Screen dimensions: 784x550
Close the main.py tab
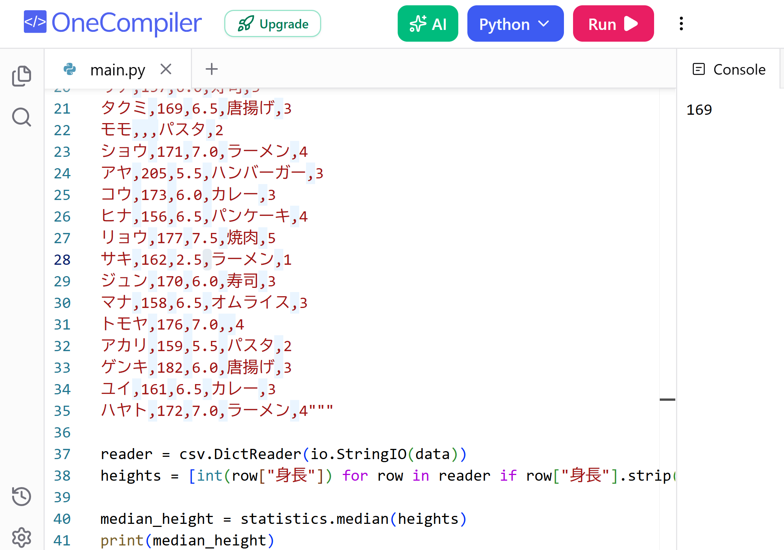[166, 69]
